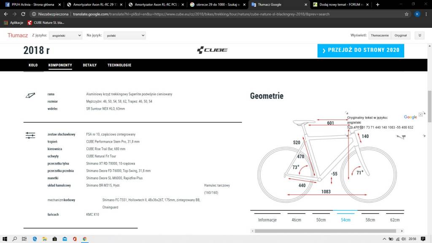Click the Google logo in translation popup
This screenshot has width=432, height=243.
[410, 117]
